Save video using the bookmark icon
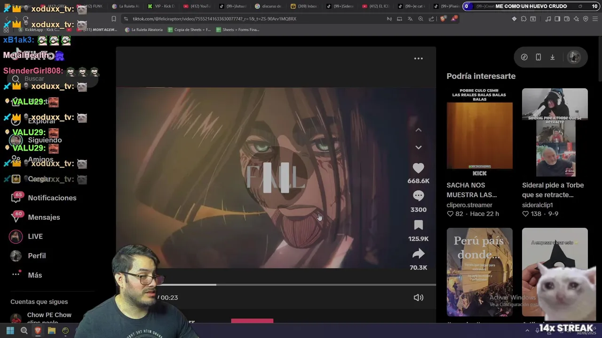 click(x=418, y=225)
